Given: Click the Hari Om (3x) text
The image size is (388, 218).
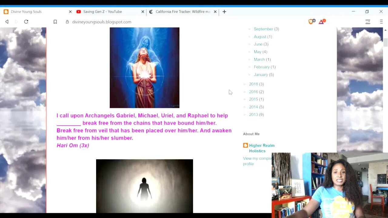Looking at the screenshot, I should point(73,145).
